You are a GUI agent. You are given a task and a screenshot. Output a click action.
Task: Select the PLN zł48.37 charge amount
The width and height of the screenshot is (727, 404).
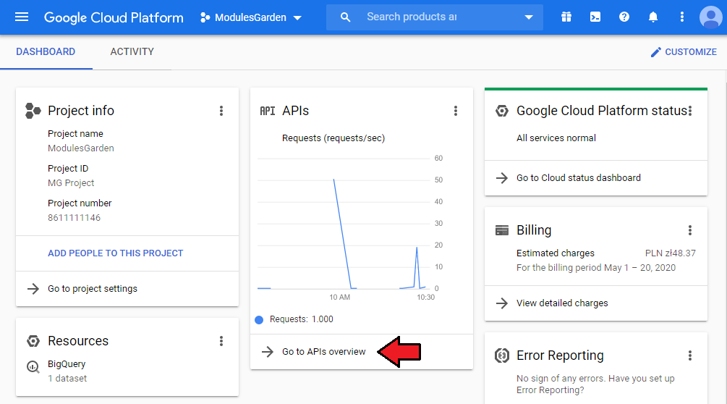coord(671,253)
